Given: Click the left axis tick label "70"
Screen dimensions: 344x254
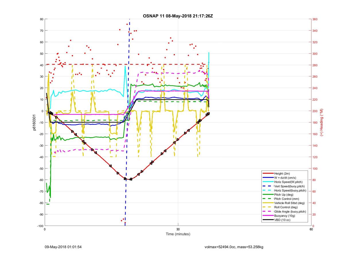Looking at the screenshot, I should tap(42, 31).
